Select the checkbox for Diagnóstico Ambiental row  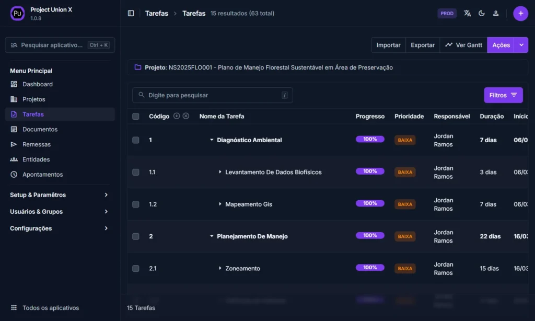point(136,140)
